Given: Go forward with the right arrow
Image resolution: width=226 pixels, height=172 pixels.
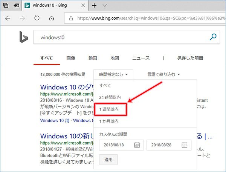Looking at the screenshot, I should tap(22, 18).
